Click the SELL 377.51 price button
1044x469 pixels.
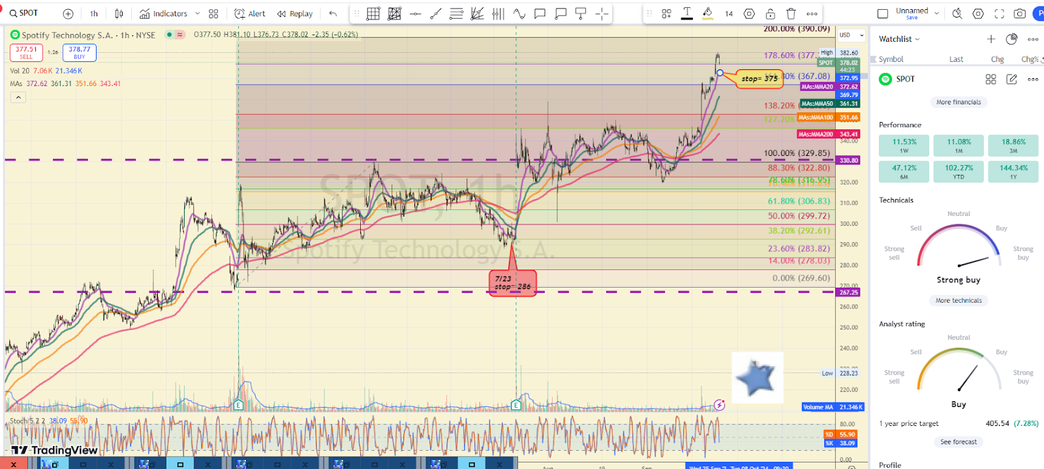(26, 52)
